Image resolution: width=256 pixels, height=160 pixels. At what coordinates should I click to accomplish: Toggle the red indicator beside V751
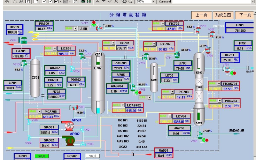[x=234, y=73]
